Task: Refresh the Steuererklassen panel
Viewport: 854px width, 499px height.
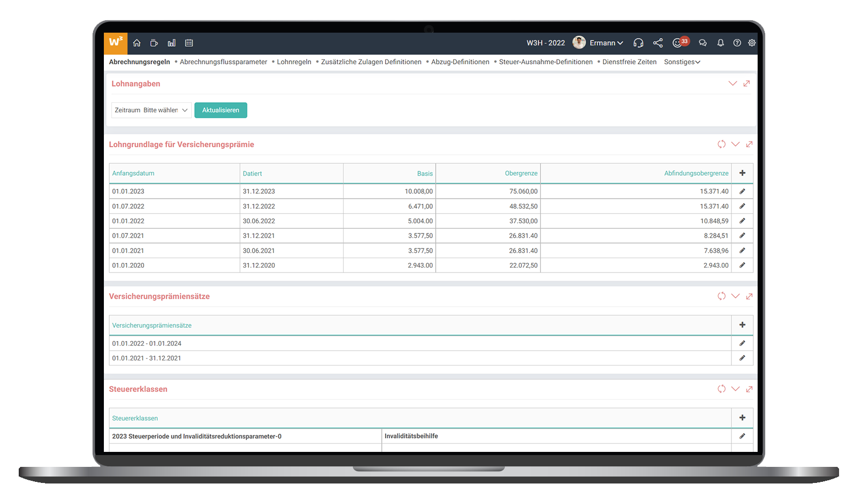Action: pos(722,389)
